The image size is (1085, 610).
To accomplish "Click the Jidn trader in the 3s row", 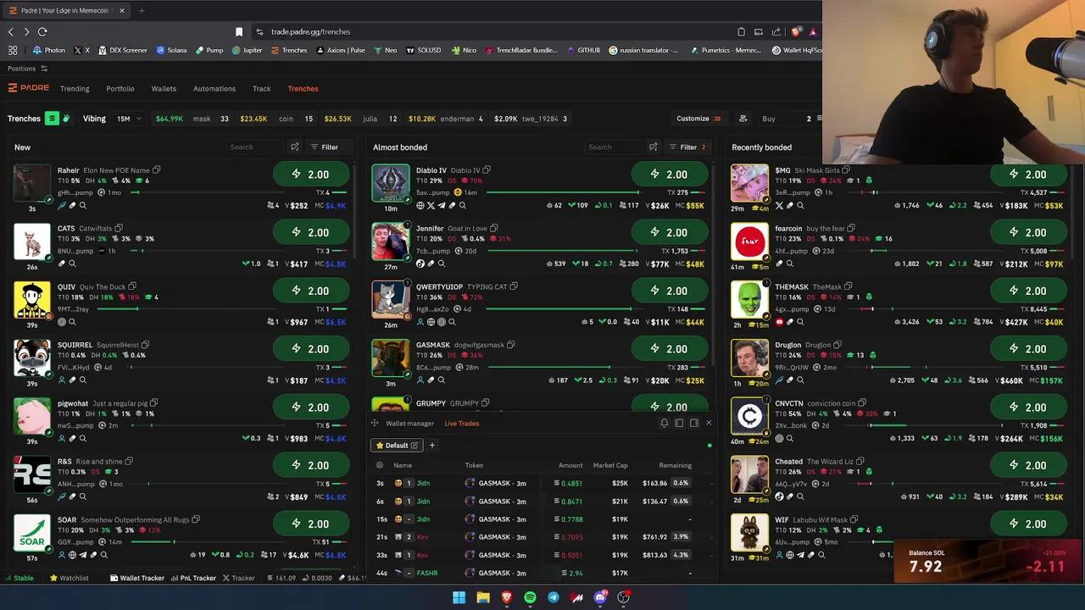I will (423, 484).
